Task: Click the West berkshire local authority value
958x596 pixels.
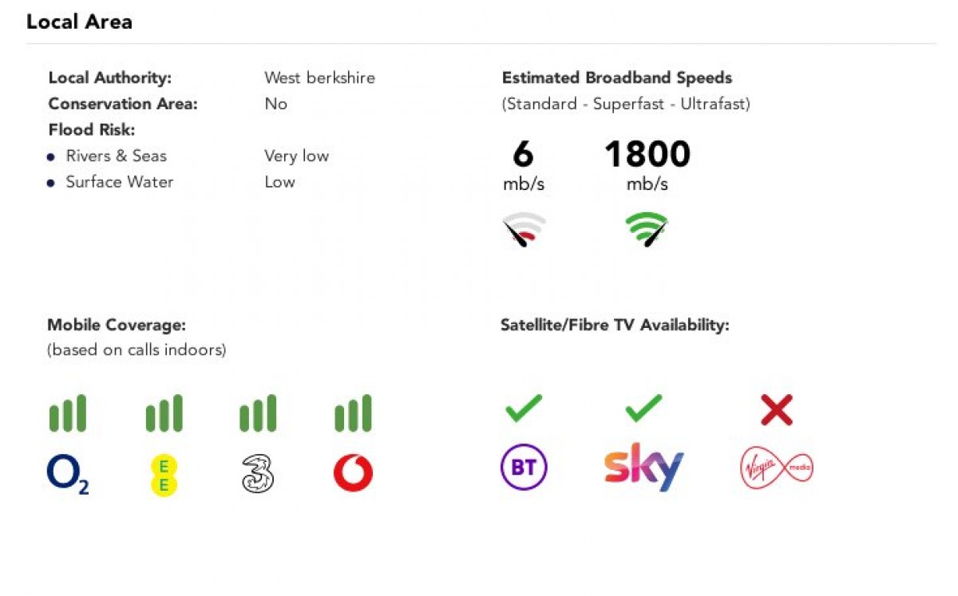Action: tap(319, 78)
